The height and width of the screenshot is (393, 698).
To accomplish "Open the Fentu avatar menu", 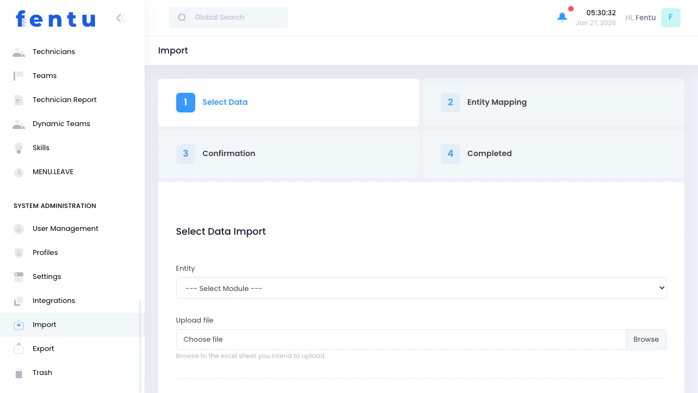I will point(671,17).
